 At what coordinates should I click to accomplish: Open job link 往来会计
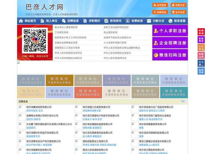87,119
